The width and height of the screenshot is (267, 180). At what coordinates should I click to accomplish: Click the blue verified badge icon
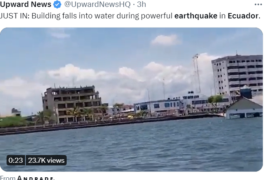57,4
